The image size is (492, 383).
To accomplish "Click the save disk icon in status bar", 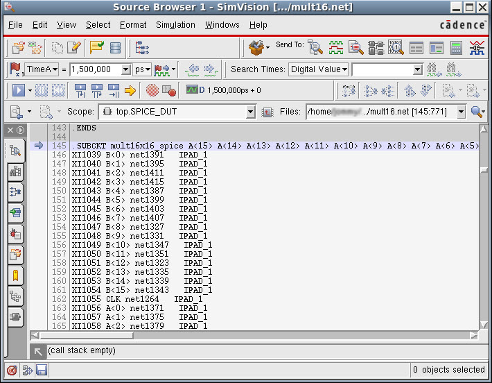I will point(42,370).
